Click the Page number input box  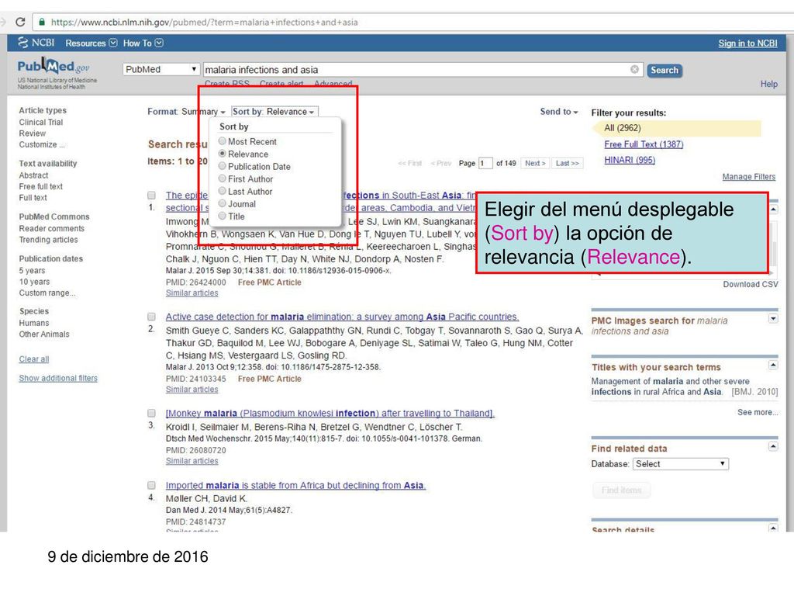[x=485, y=163]
